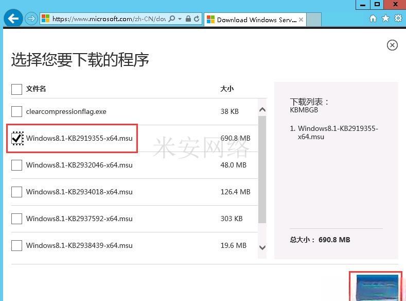Check Windows8.1-KB2934018-x64.msu checkbox
Image resolution: width=406 pixels, height=301 pixels.
click(16, 192)
